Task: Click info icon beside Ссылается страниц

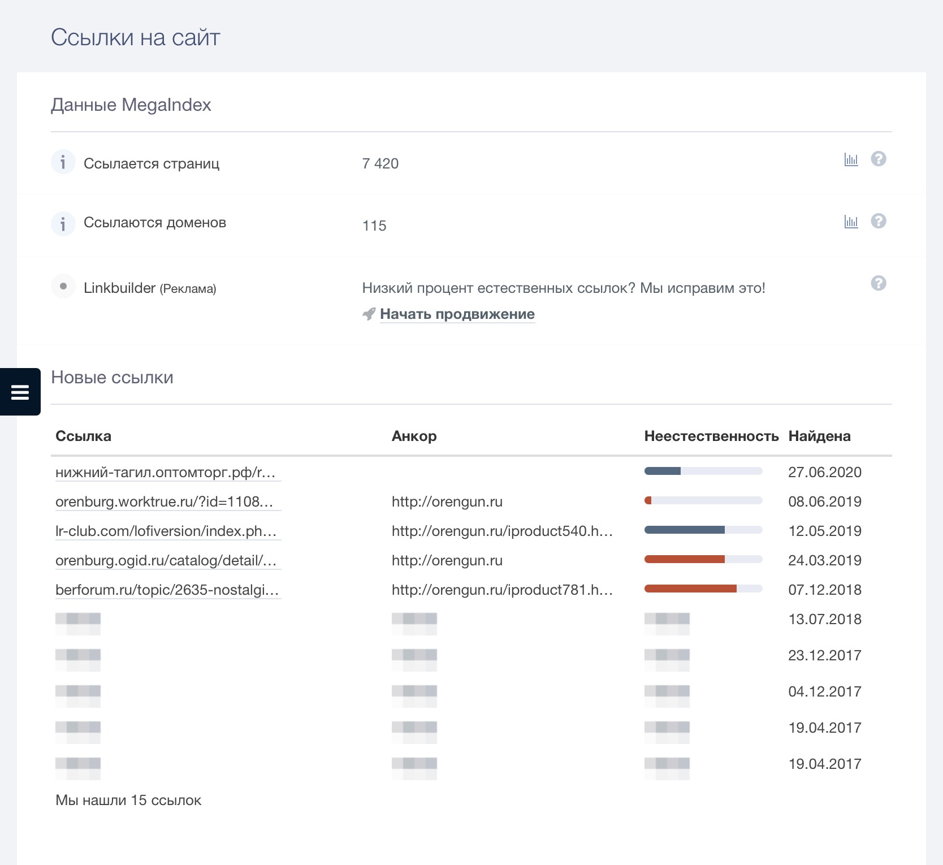Action: (x=63, y=162)
